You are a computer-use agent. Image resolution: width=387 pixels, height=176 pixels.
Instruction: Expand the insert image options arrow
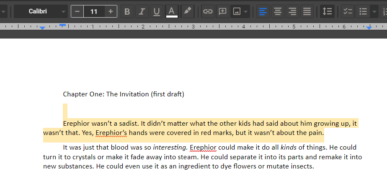pyautogui.click(x=246, y=12)
